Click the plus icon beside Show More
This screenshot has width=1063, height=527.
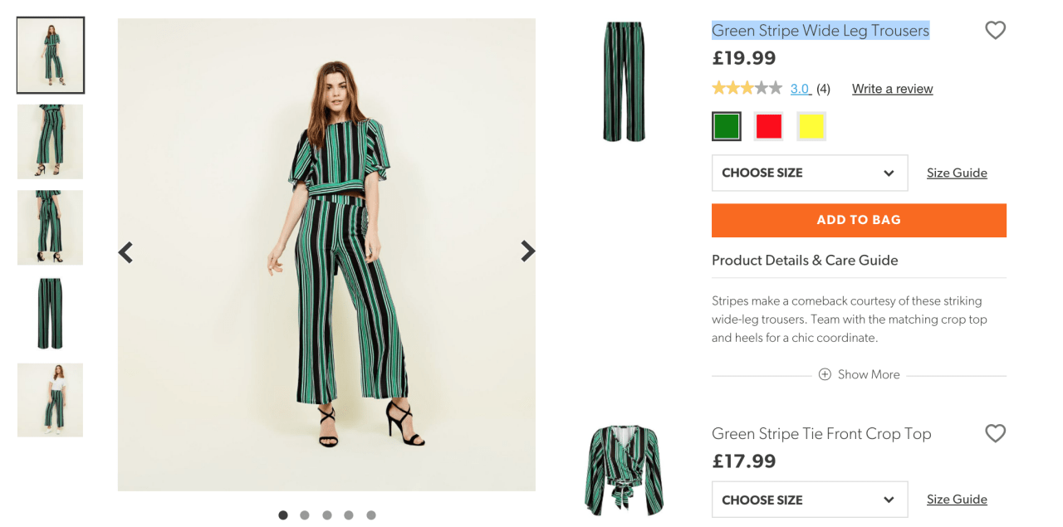tap(825, 374)
